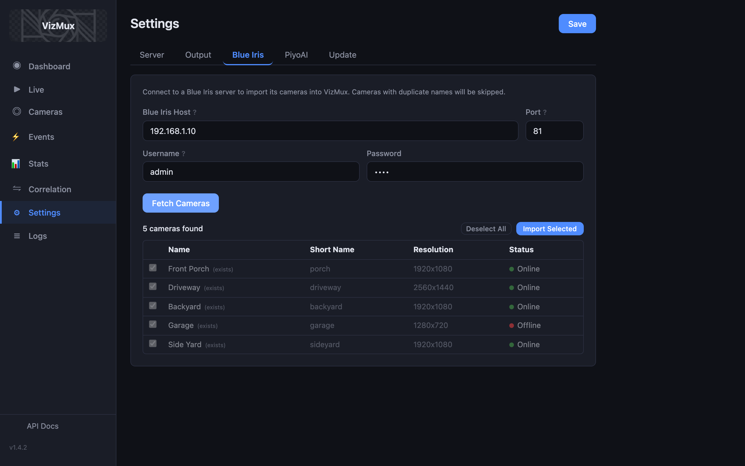Click the Events lightning bolt icon
Screen dimensions: 745x466
[16, 137]
